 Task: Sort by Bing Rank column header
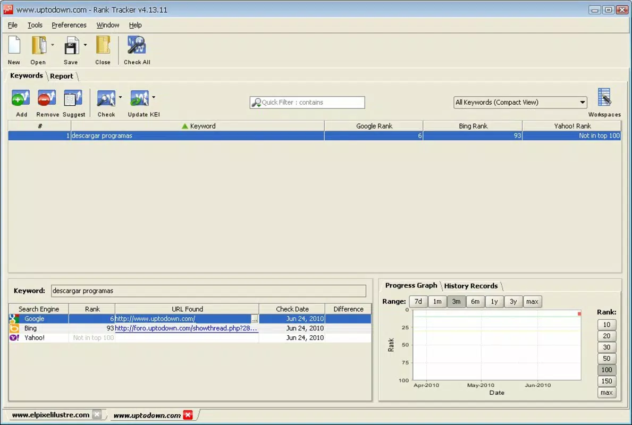pyautogui.click(x=473, y=126)
